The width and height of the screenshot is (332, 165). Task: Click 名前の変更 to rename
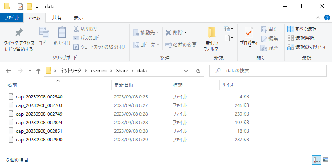coord(181,45)
